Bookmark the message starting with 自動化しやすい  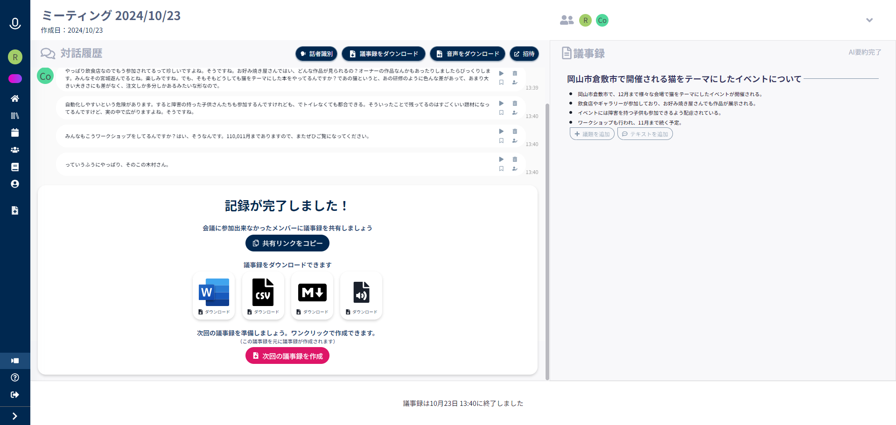coord(501,112)
